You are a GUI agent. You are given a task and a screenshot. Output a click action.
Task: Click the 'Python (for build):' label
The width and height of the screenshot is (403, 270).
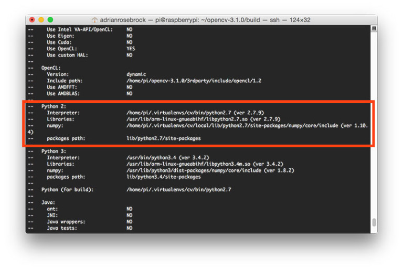tap(67, 190)
